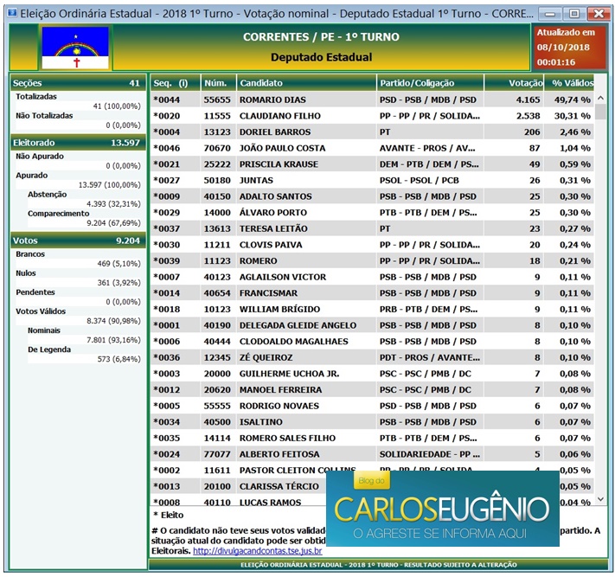Click the PSOL - PSOL / PCB coalition cell
Image resolution: width=615 pixels, height=577 pixels.
[x=430, y=180]
